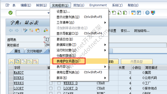
Task: Toggle the first checkbox in the LGORT row
Action: click(51, 88)
